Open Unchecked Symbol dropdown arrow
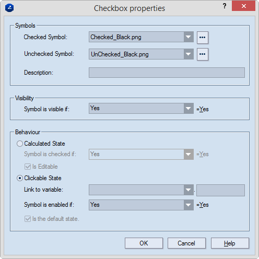This screenshot has width=259, height=259. coord(189,54)
